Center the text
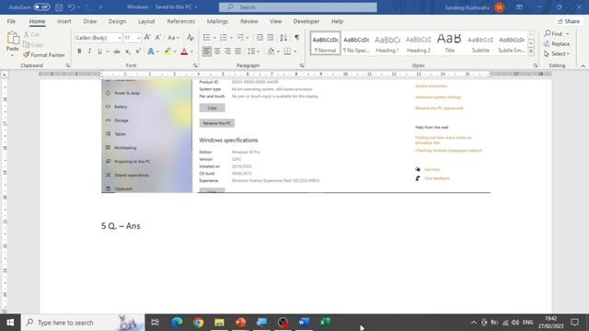 coord(217,51)
